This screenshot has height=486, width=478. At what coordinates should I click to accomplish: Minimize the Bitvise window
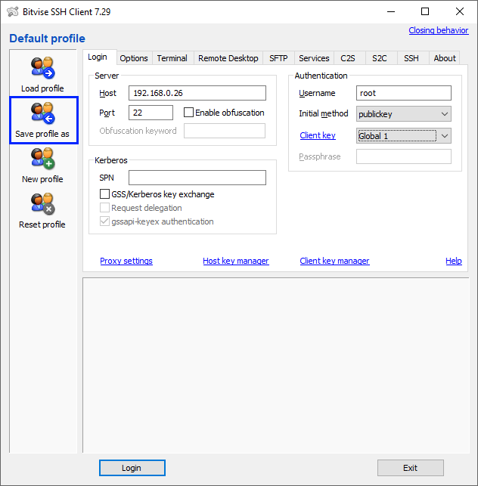point(391,12)
